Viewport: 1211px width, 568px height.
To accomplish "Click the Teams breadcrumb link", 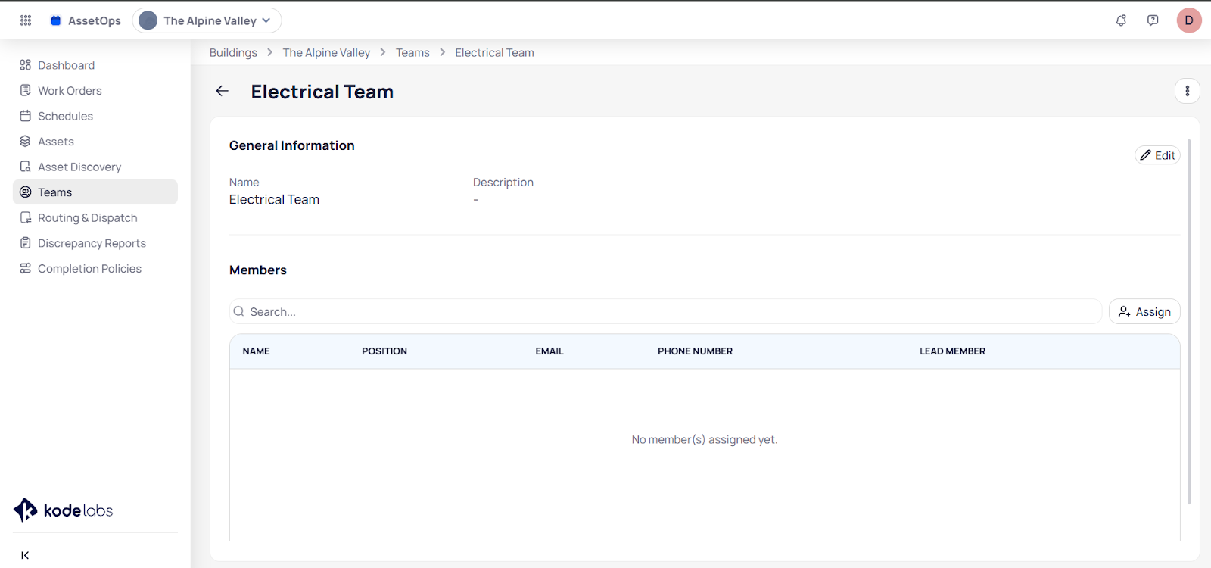I will tap(412, 52).
